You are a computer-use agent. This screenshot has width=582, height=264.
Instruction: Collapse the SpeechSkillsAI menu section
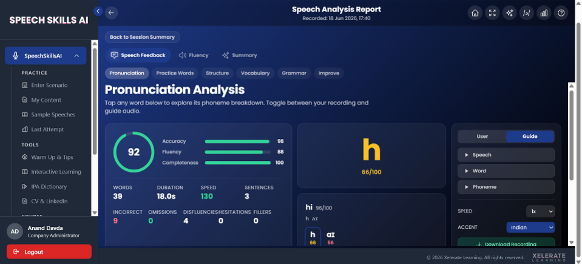coord(77,56)
